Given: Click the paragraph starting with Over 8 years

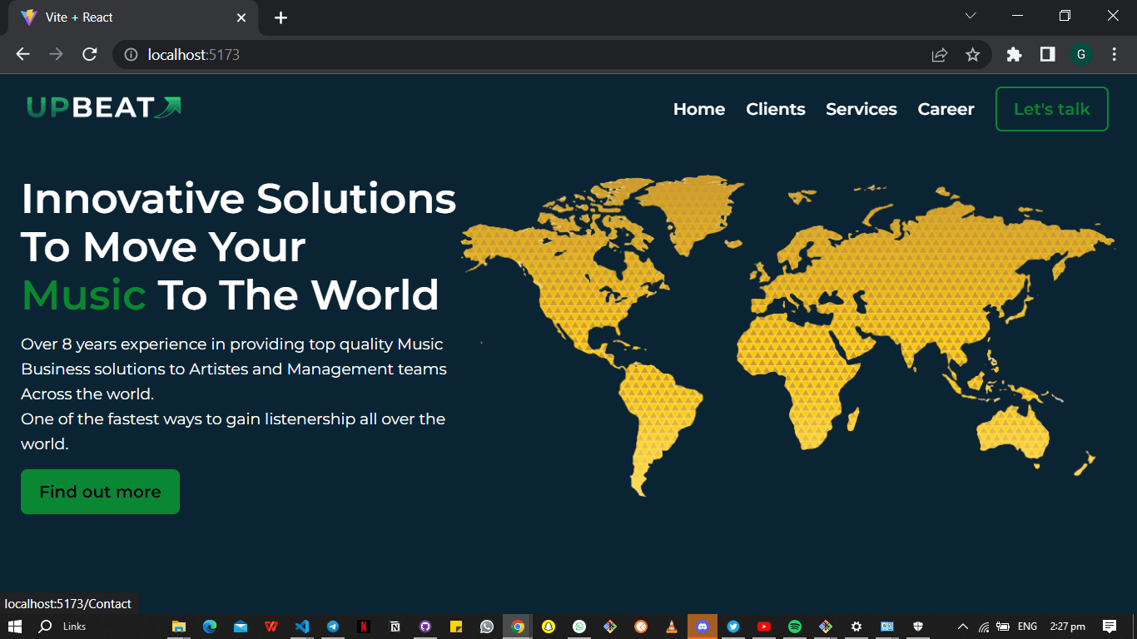Looking at the screenshot, I should [x=234, y=394].
